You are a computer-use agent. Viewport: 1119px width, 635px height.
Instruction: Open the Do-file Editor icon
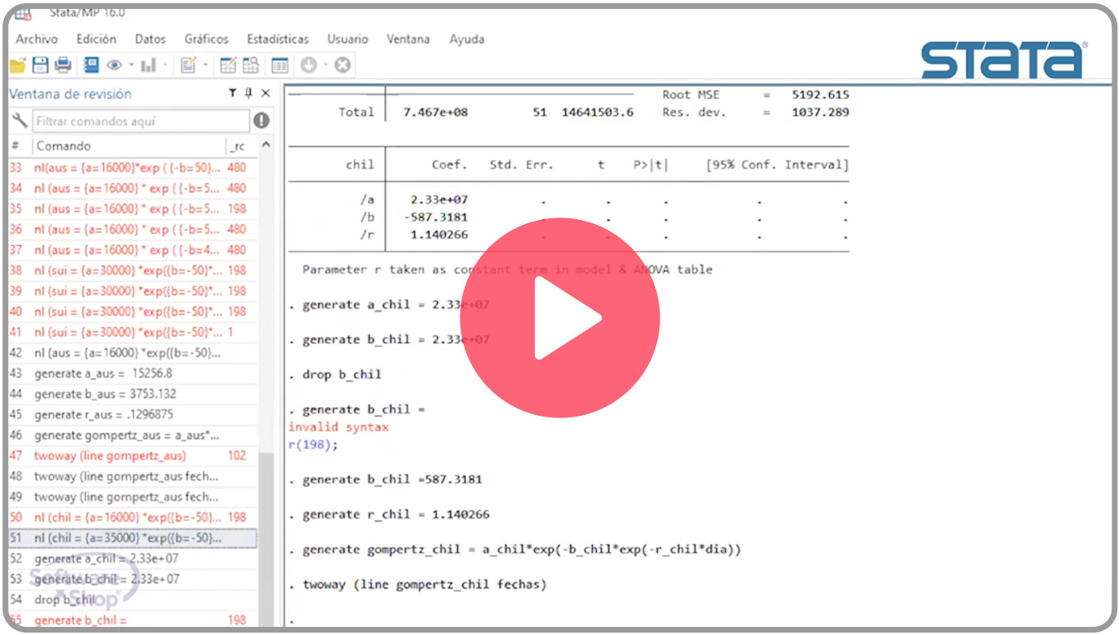[188, 65]
